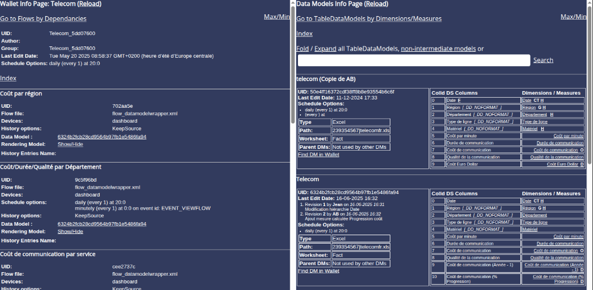The height and width of the screenshot is (290, 593).
Task: Show/Hide rendering model for Coût par région
Action: (70, 144)
